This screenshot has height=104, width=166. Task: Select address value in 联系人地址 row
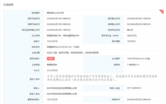coord(62,94)
